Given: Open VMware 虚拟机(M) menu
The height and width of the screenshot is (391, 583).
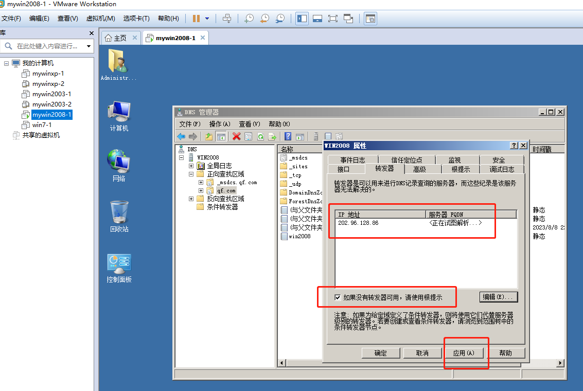Looking at the screenshot, I should [101, 18].
